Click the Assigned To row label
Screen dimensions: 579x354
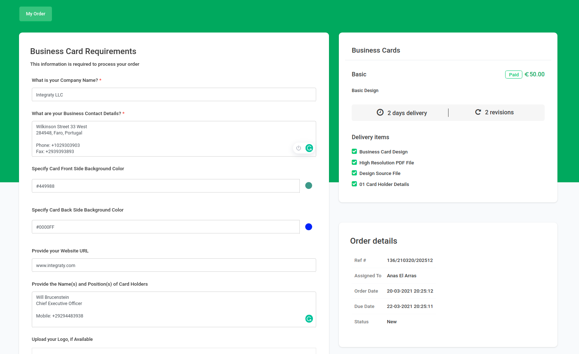coord(368,276)
